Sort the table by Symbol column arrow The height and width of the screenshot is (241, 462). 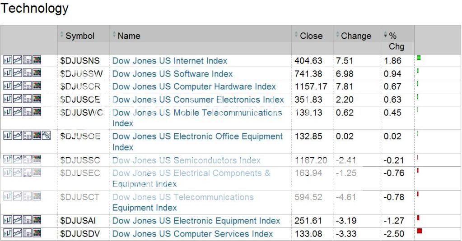point(62,35)
